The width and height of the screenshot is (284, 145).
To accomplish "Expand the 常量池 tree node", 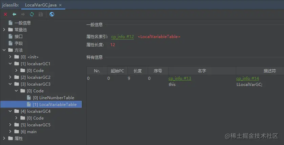I will point(4,30).
